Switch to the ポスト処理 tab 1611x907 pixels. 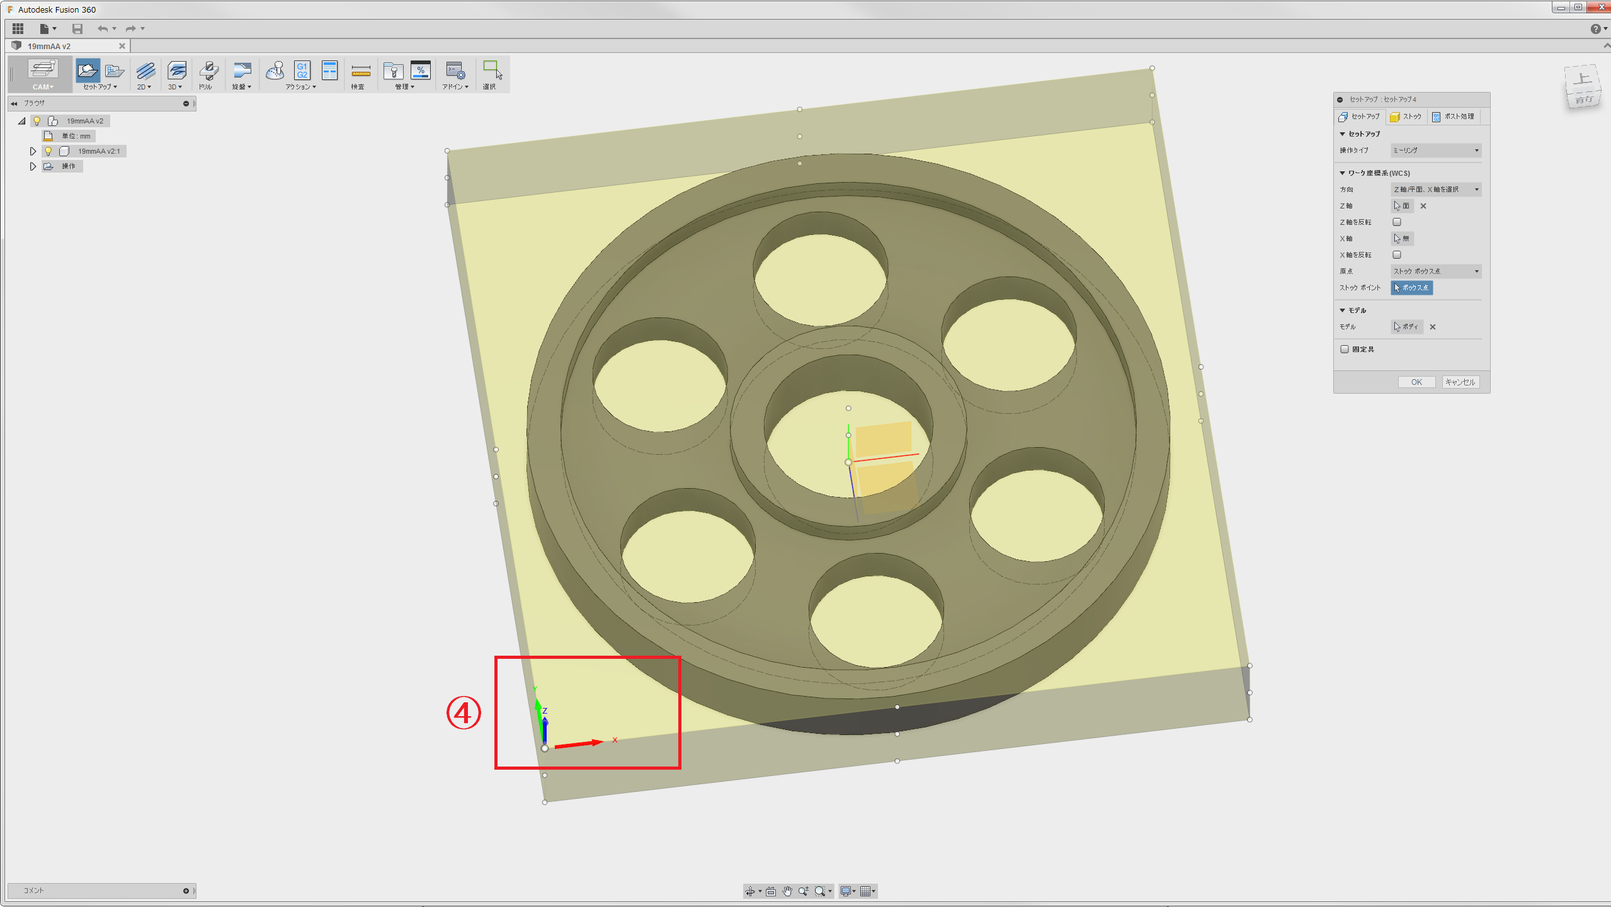pos(1452,117)
